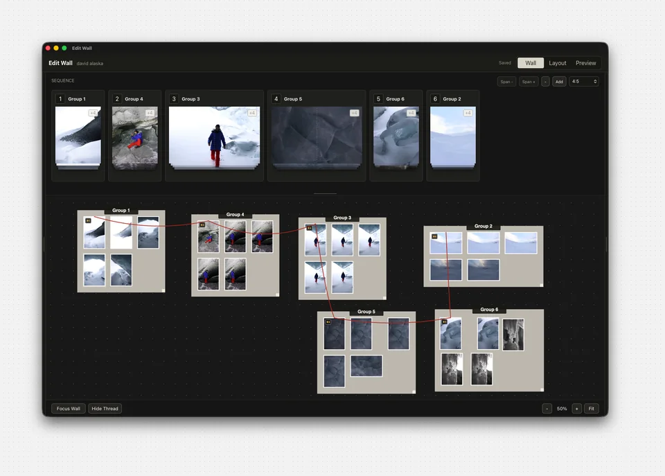
Task: Click the minus button beside Add
Action: click(x=545, y=82)
